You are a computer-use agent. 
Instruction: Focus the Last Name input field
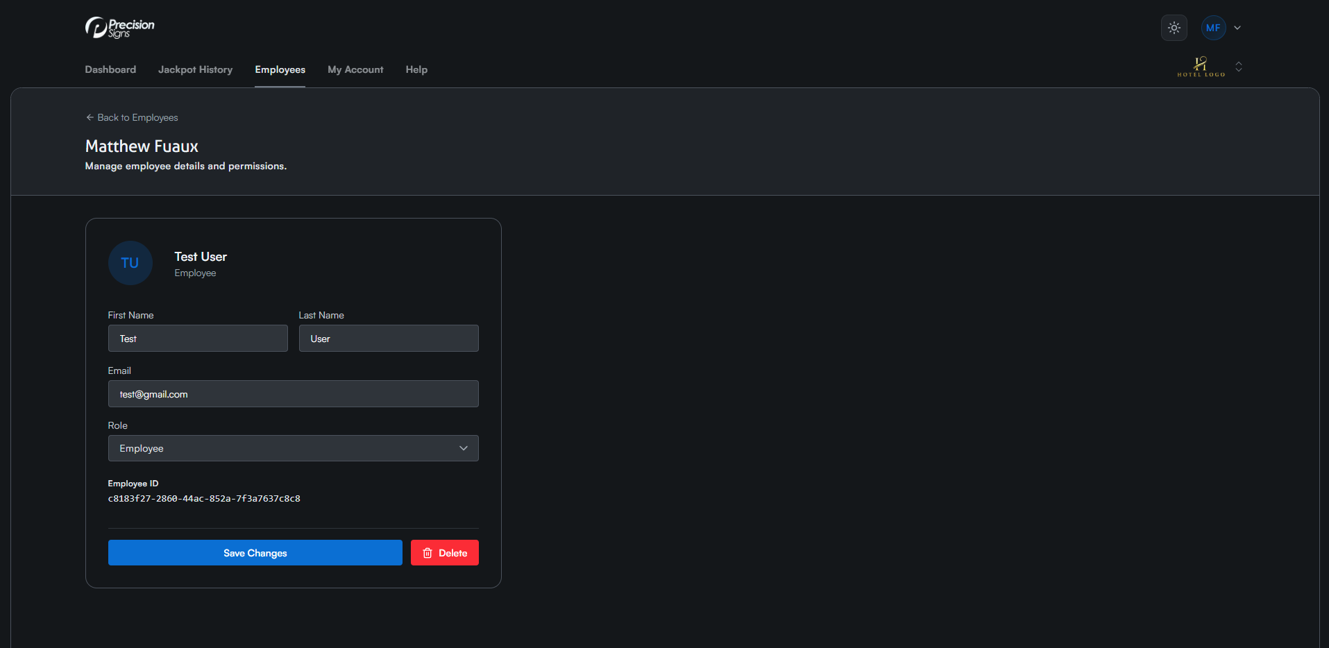click(x=389, y=339)
